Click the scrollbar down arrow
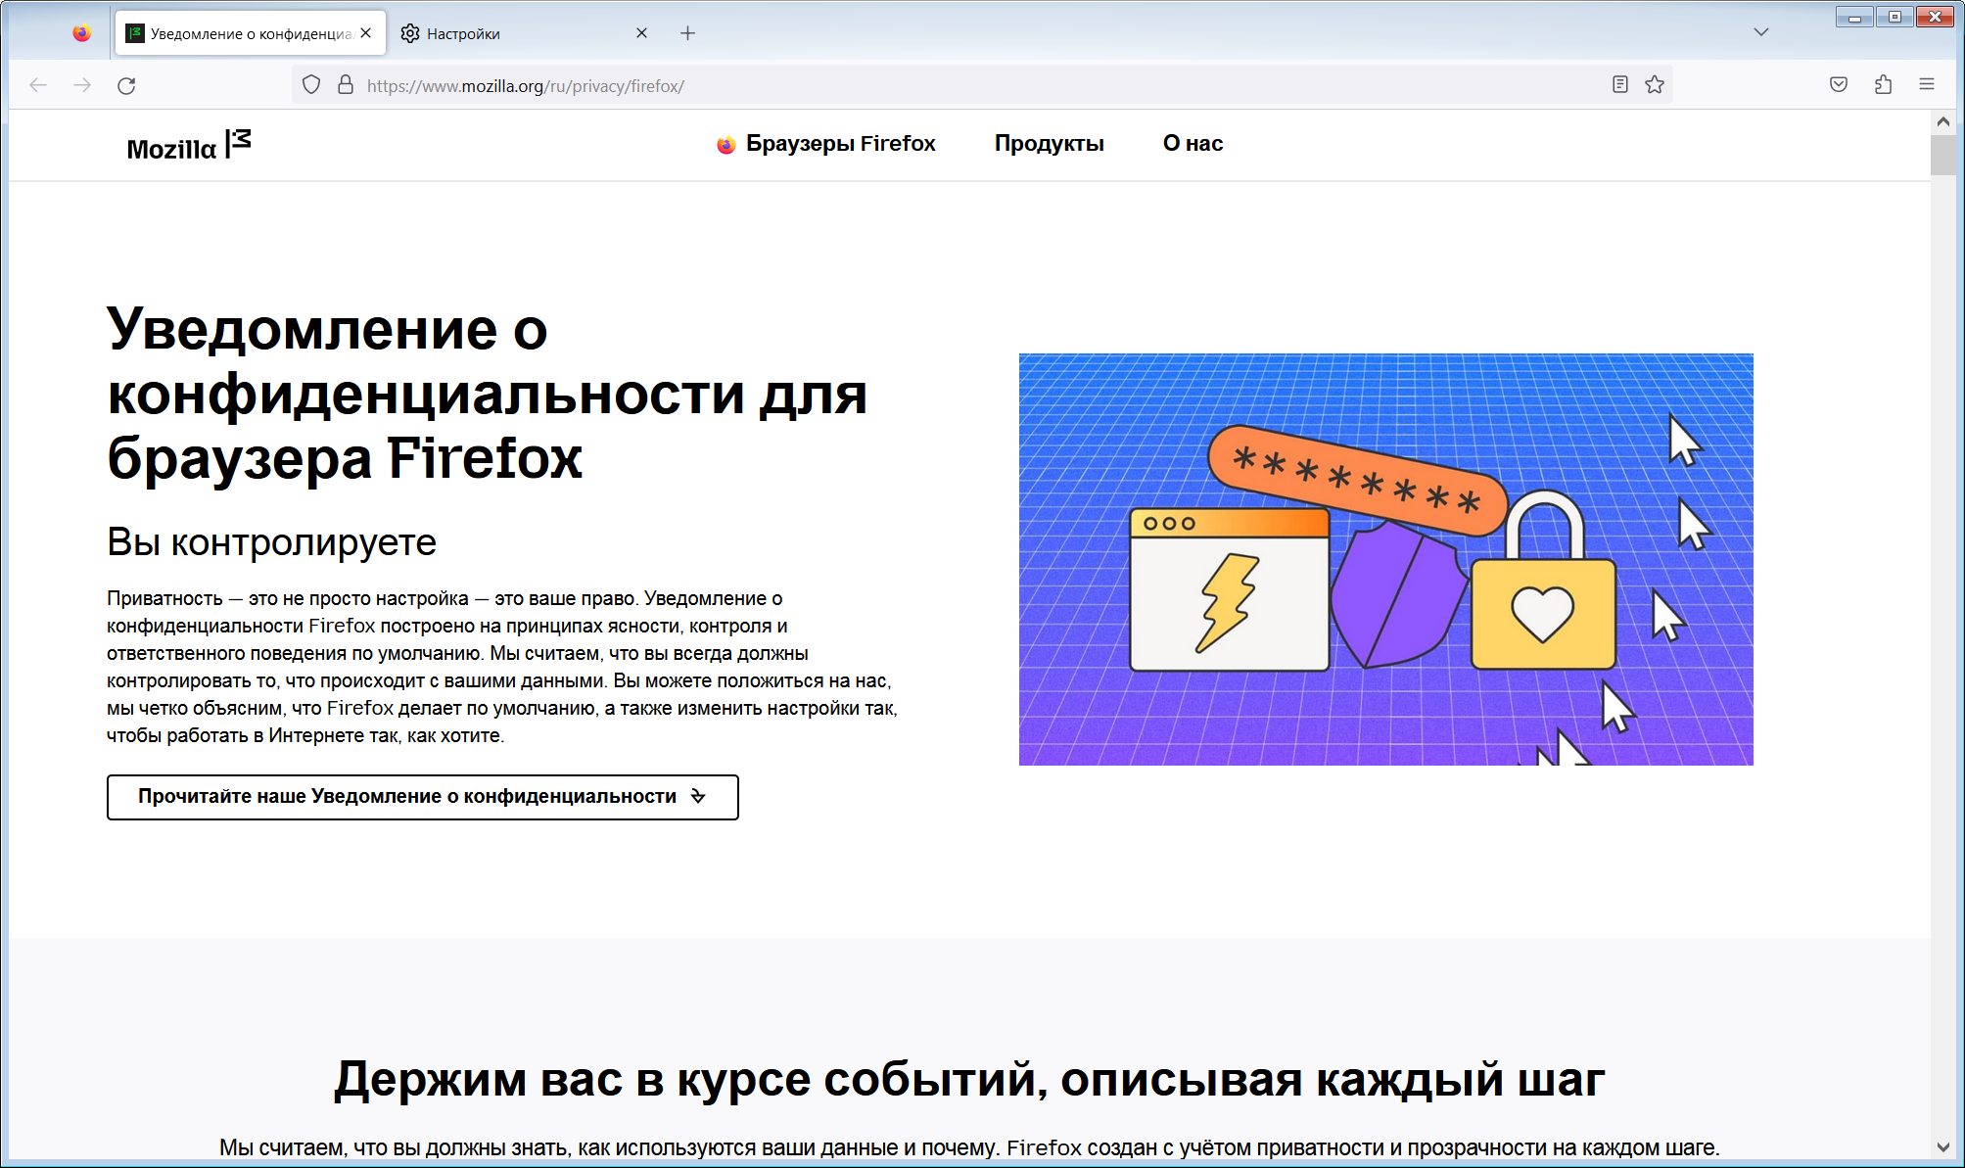This screenshot has height=1168, width=1965. point(1942,1146)
